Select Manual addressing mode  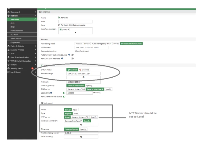coord(79,44)
